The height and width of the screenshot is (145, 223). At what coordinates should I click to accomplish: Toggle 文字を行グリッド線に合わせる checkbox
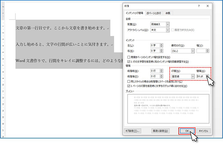(x=129, y=86)
